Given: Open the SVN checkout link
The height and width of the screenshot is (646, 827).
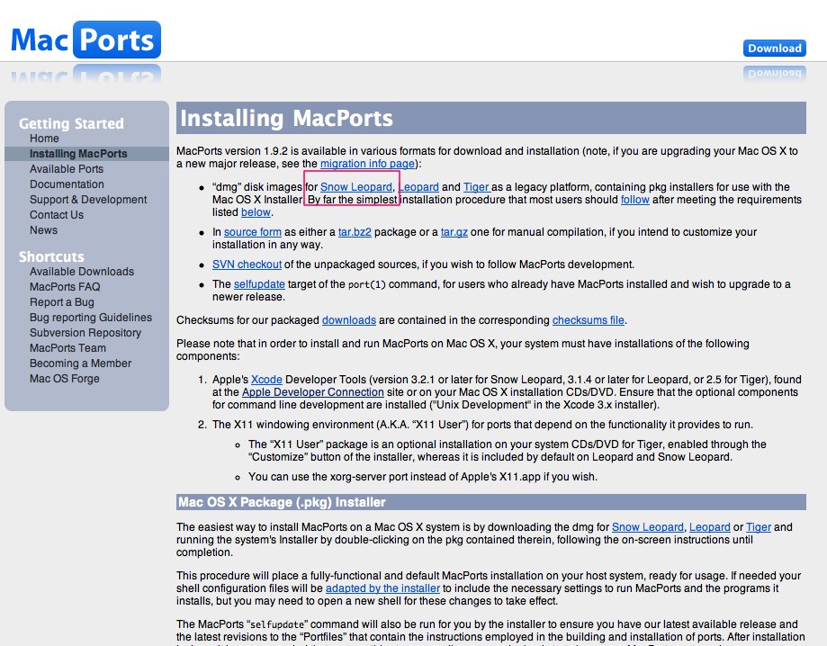Looking at the screenshot, I should (247, 265).
